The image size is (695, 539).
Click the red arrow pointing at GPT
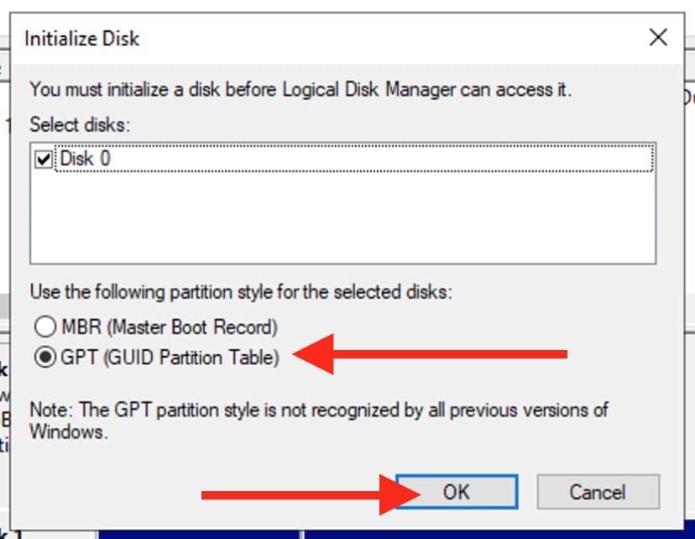click(x=436, y=355)
